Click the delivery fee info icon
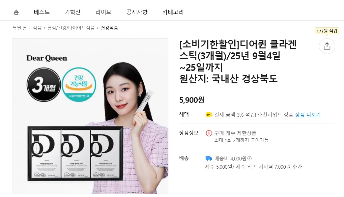Image resolution: width=344 pixels, height=197 pixels. pyautogui.click(x=250, y=158)
